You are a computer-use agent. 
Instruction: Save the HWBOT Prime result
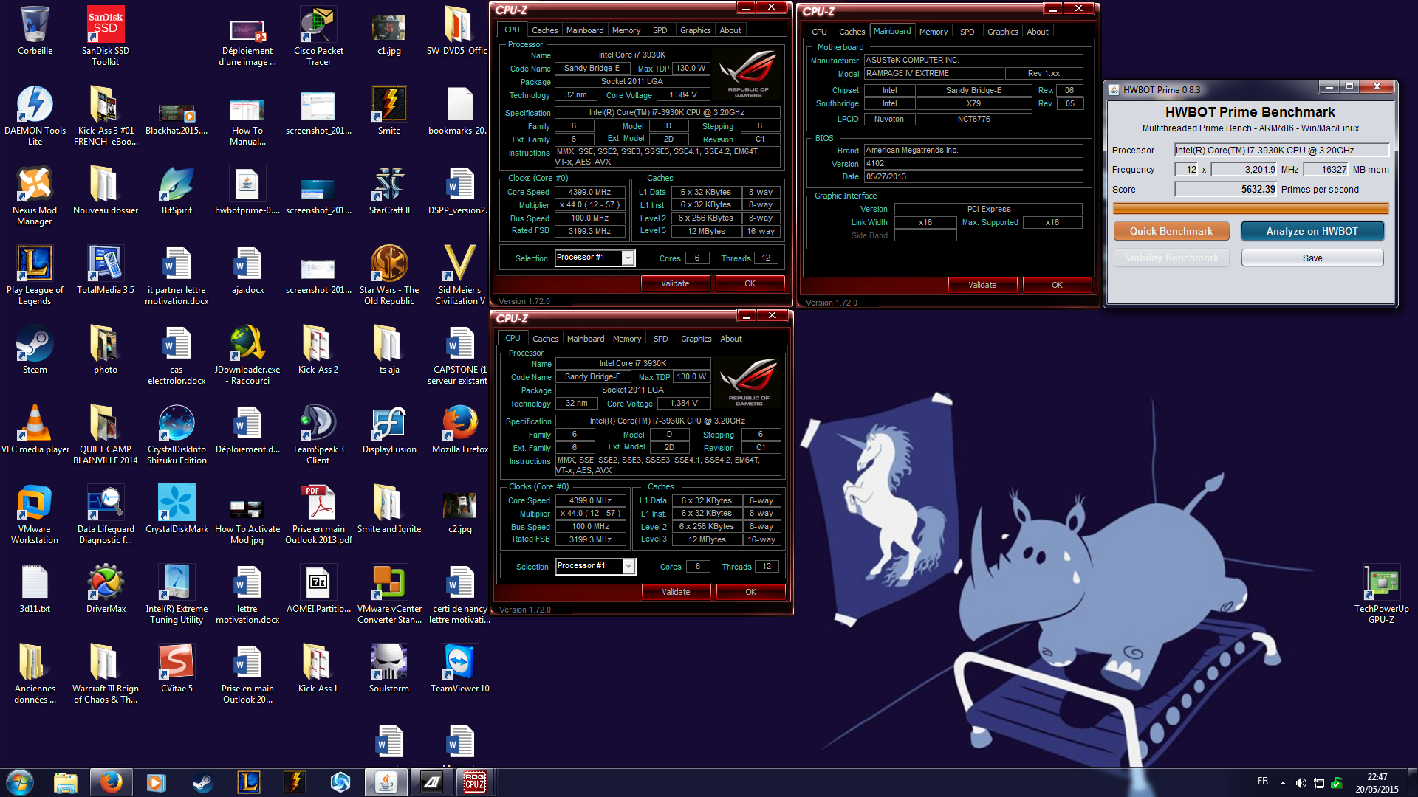coord(1312,258)
